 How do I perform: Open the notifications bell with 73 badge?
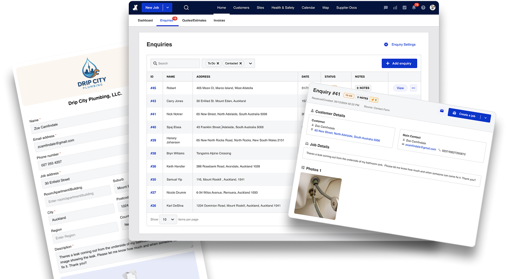414,8
